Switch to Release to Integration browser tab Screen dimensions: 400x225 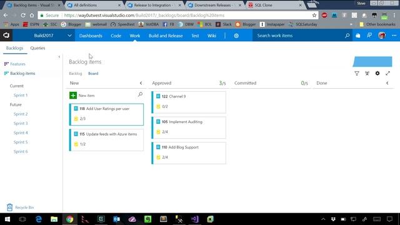pyautogui.click(x=154, y=5)
